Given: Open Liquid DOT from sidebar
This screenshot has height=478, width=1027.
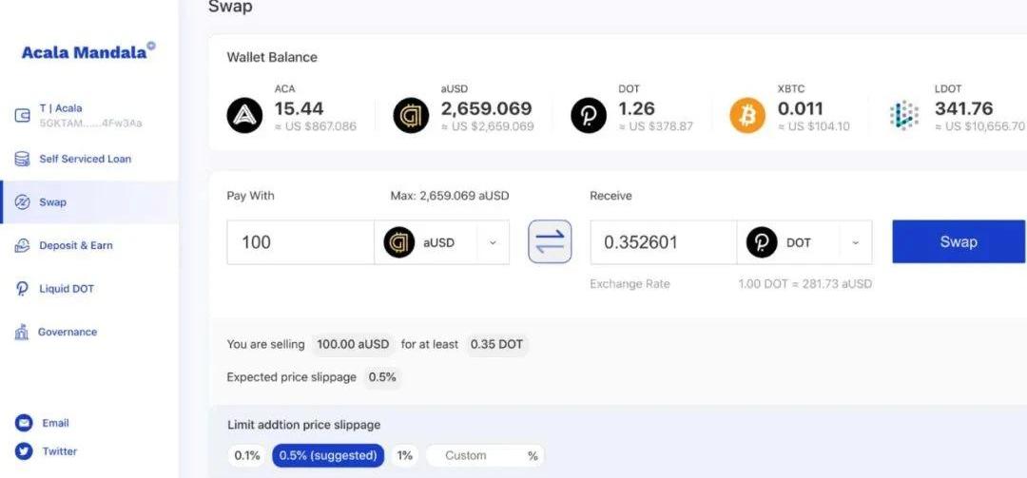Looking at the screenshot, I should click(67, 289).
